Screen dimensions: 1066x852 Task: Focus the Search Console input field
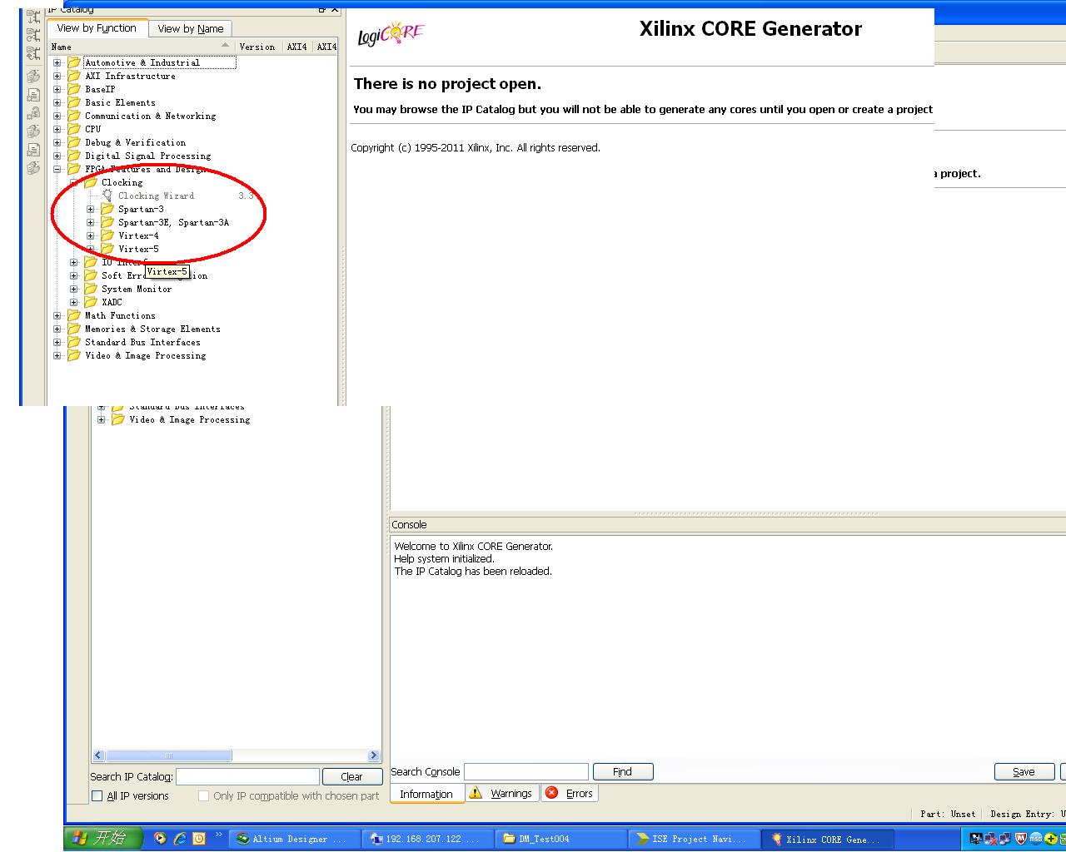[x=526, y=772]
